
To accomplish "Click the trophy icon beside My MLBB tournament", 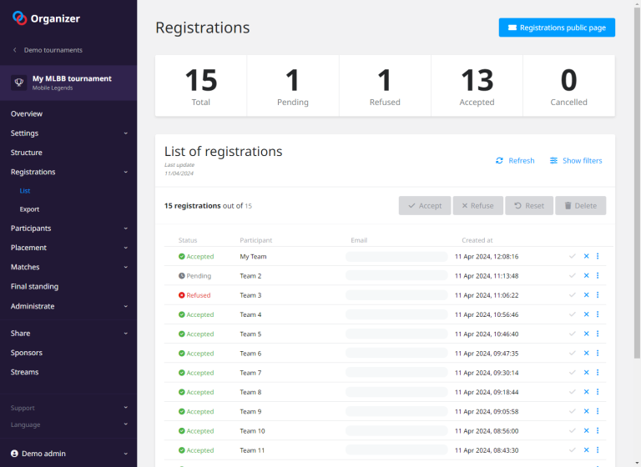I will 19,83.
